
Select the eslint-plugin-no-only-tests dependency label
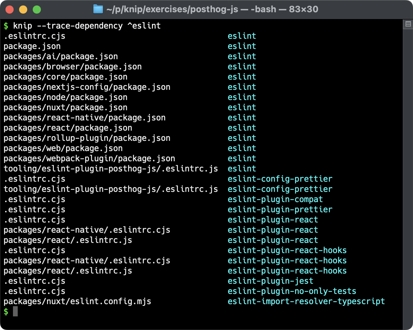coord(292,291)
